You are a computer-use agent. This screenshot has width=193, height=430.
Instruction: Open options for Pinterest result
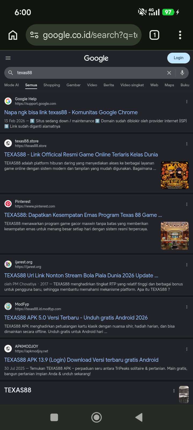pos(187,204)
